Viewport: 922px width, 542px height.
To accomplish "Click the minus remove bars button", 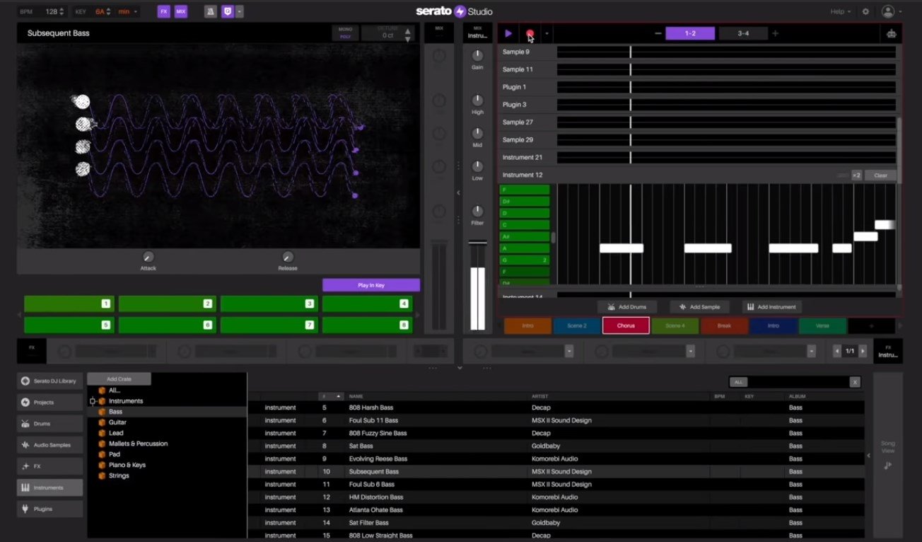I will tap(658, 33).
